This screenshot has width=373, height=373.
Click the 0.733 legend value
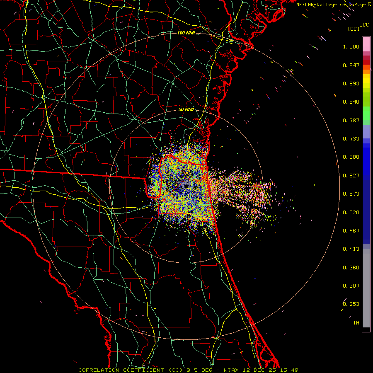(x=351, y=139)
